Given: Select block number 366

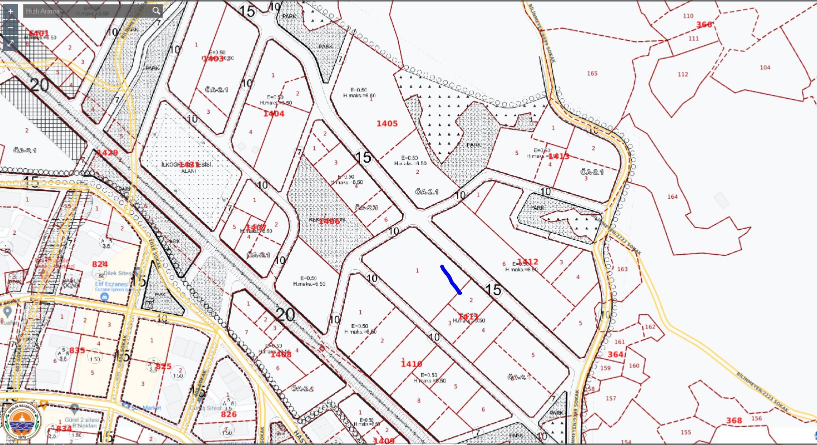Looking at the screenshot, I should [x=704, y=24].
